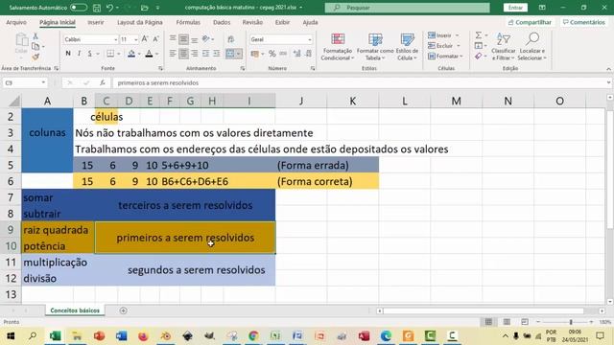Click the text orientation icon
The height and width of the screenshot is (345, 614).
point(205,39)
